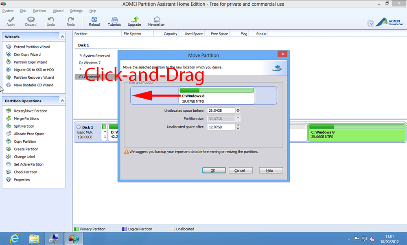Open the Wizard menu

(x=58, y=11)
